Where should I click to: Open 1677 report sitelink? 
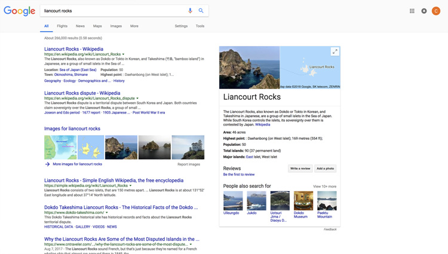(91, 112)
